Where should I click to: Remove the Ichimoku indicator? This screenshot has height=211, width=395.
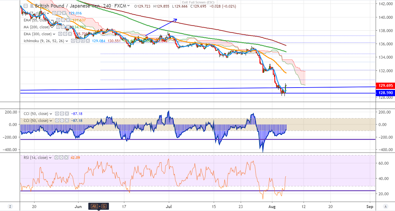(x=88, y=41)
